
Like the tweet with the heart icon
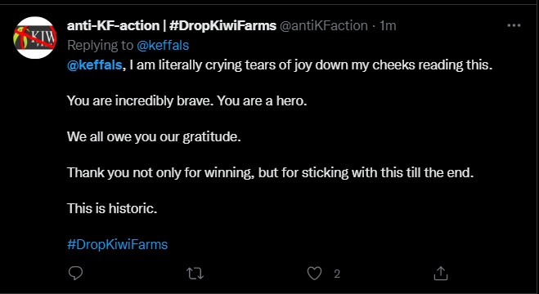tap(314, 274)
